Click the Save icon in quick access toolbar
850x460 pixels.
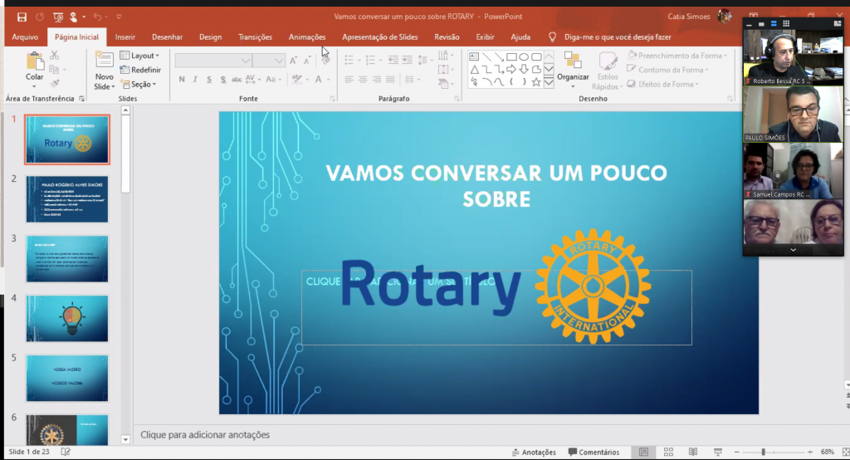(22, 17)
